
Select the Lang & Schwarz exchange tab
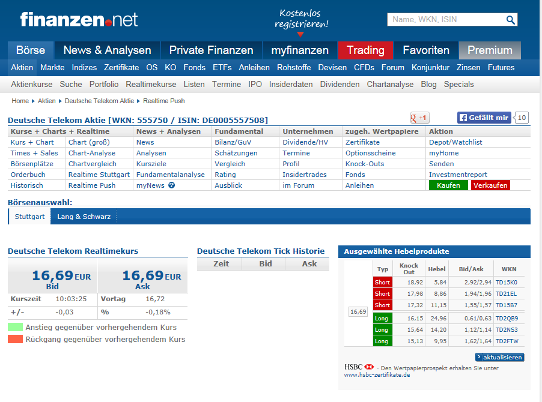point(84,217)
